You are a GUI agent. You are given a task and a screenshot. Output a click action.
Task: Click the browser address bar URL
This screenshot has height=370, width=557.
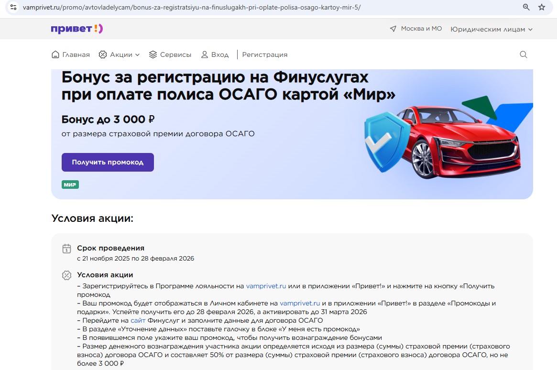click(x=191, y=8)
